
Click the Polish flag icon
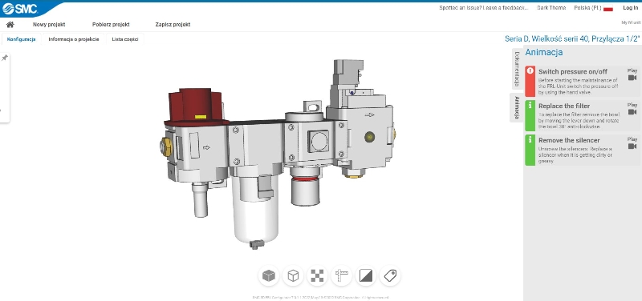(608, 9)
